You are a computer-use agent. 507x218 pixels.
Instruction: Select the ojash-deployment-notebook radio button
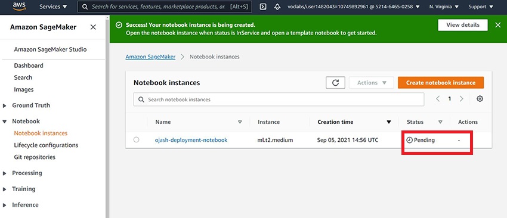[x=137, y=140]
